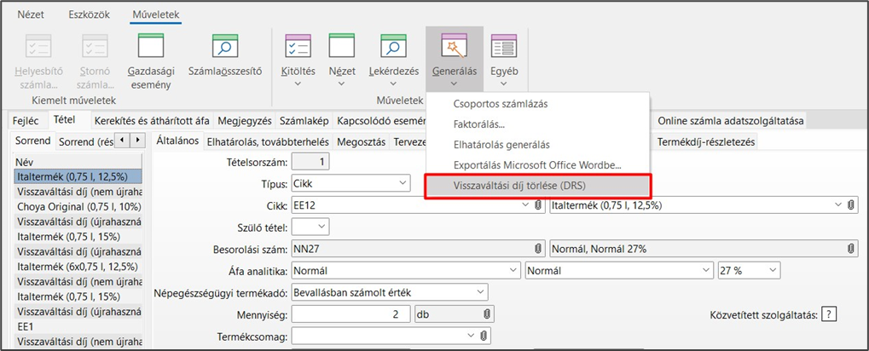Click paperclip icon next to Cikk EE12

(537, 205)
